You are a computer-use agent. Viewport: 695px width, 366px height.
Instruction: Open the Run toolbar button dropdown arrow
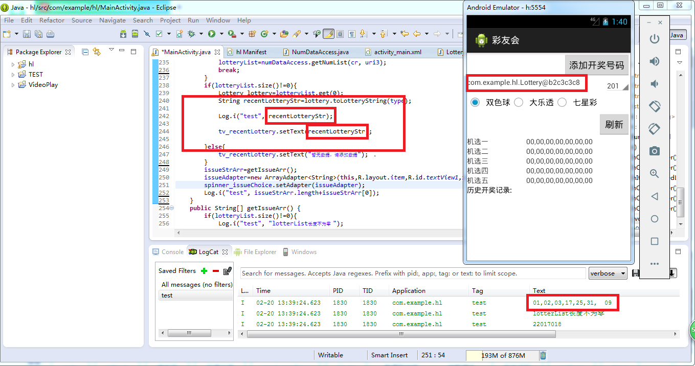pyautogui.click(x=221, y=34)
